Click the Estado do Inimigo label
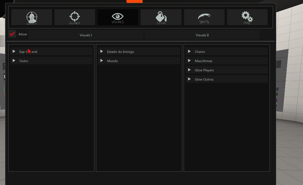Viewport: 303px width, 185px height. click(121, 52)
